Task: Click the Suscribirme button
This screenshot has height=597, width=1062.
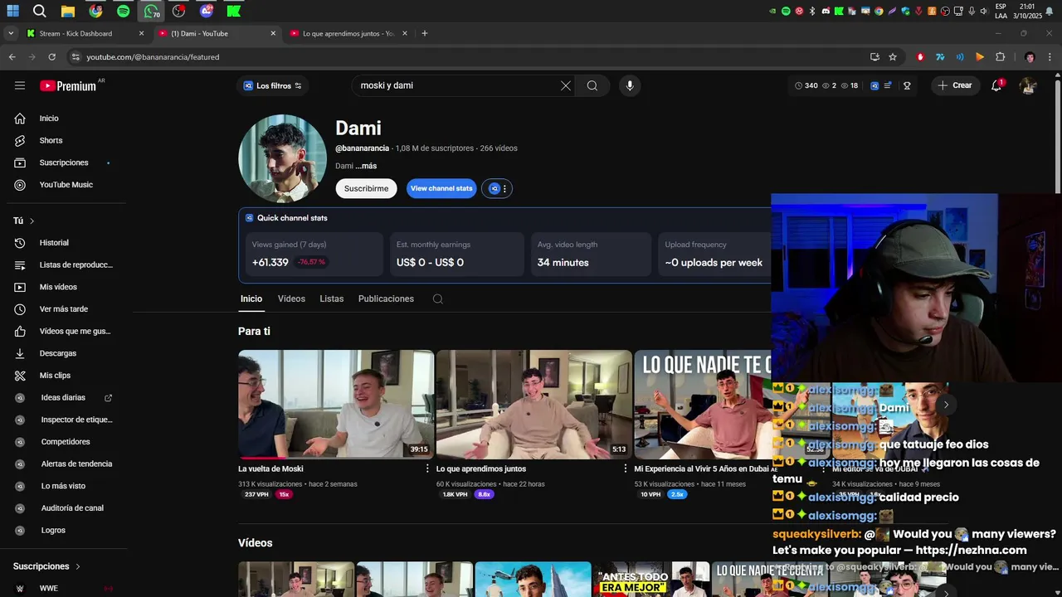Action: [x=366, y=189]
